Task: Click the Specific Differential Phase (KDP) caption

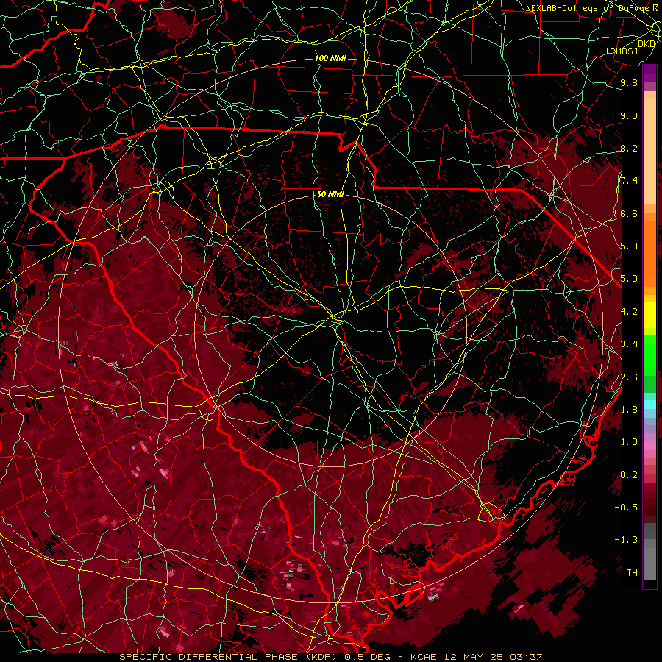Action: tap(228, 657)
